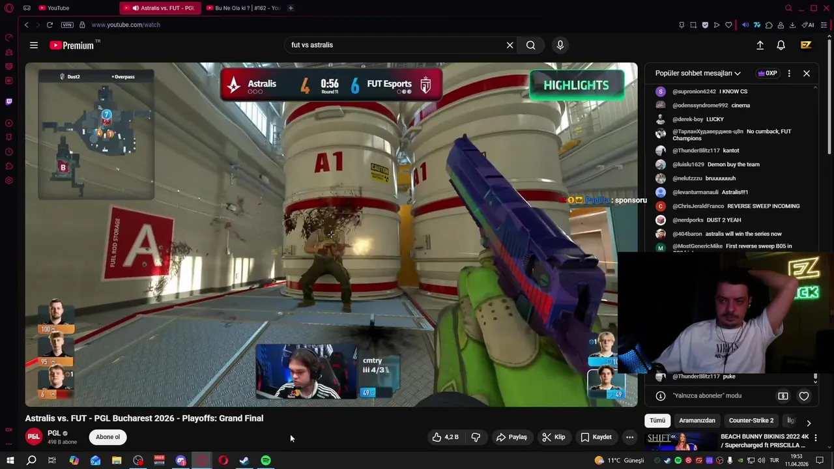
Task: Read the video title Astralis vs. FUT
Action: (144, 418)
